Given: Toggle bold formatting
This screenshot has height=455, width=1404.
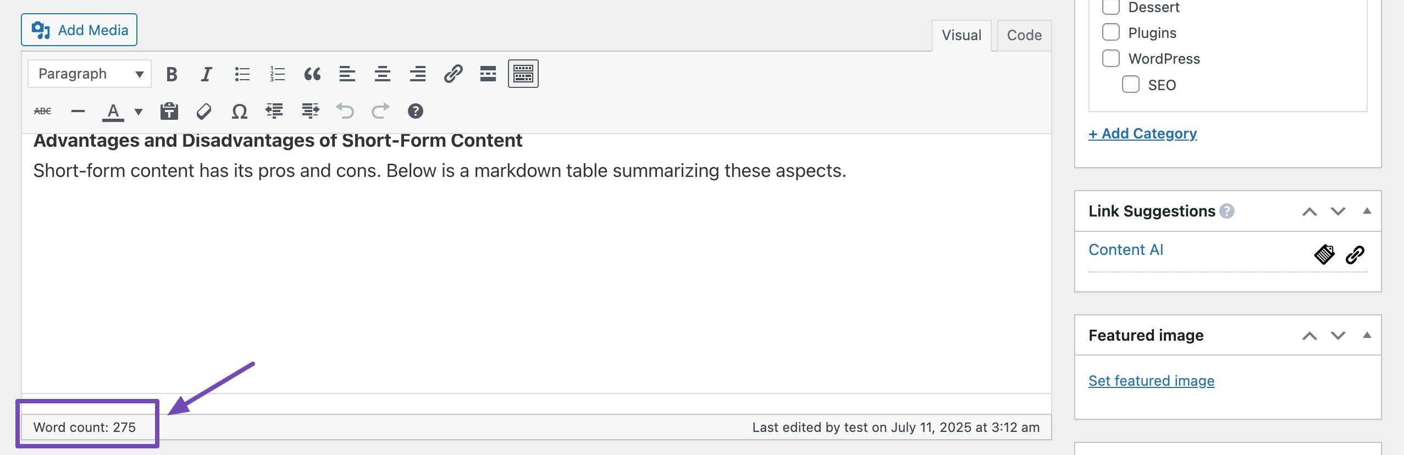Looking at the screenshot, I should coord(172,74).
